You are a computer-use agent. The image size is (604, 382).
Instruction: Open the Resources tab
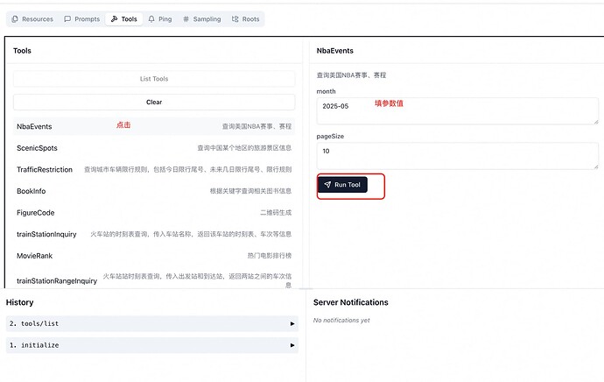point(32,19)
